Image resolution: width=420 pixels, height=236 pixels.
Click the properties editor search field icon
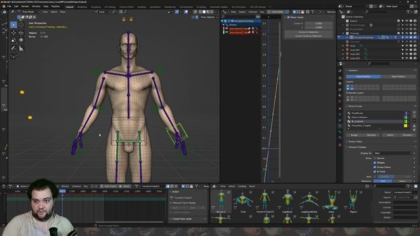(x=369, y=64)
